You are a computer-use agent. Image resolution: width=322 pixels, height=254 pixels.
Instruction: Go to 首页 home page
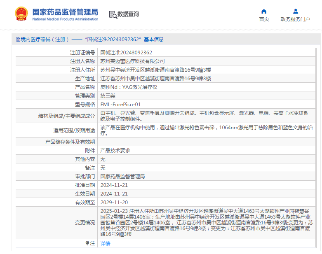pyautogui.click(x=264, y=19)
